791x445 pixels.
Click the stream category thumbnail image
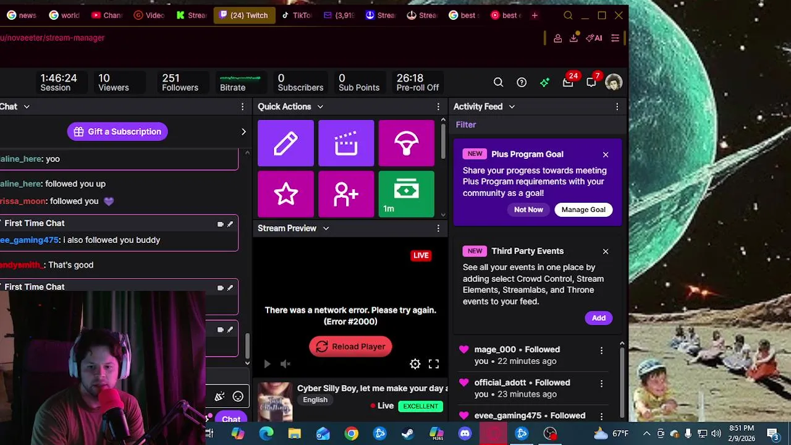(275, 401)
